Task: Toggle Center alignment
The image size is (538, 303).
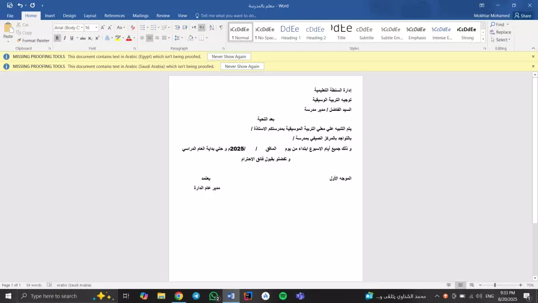Action: (149, 38)
